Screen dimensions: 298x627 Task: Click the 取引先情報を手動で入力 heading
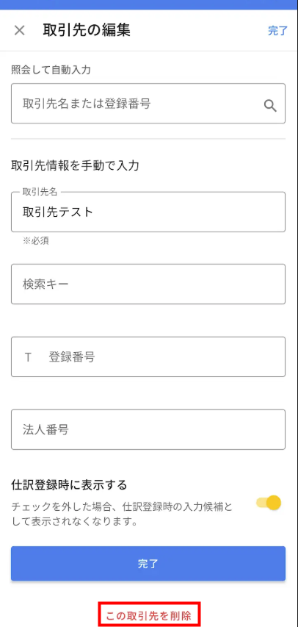click(75, 165)
